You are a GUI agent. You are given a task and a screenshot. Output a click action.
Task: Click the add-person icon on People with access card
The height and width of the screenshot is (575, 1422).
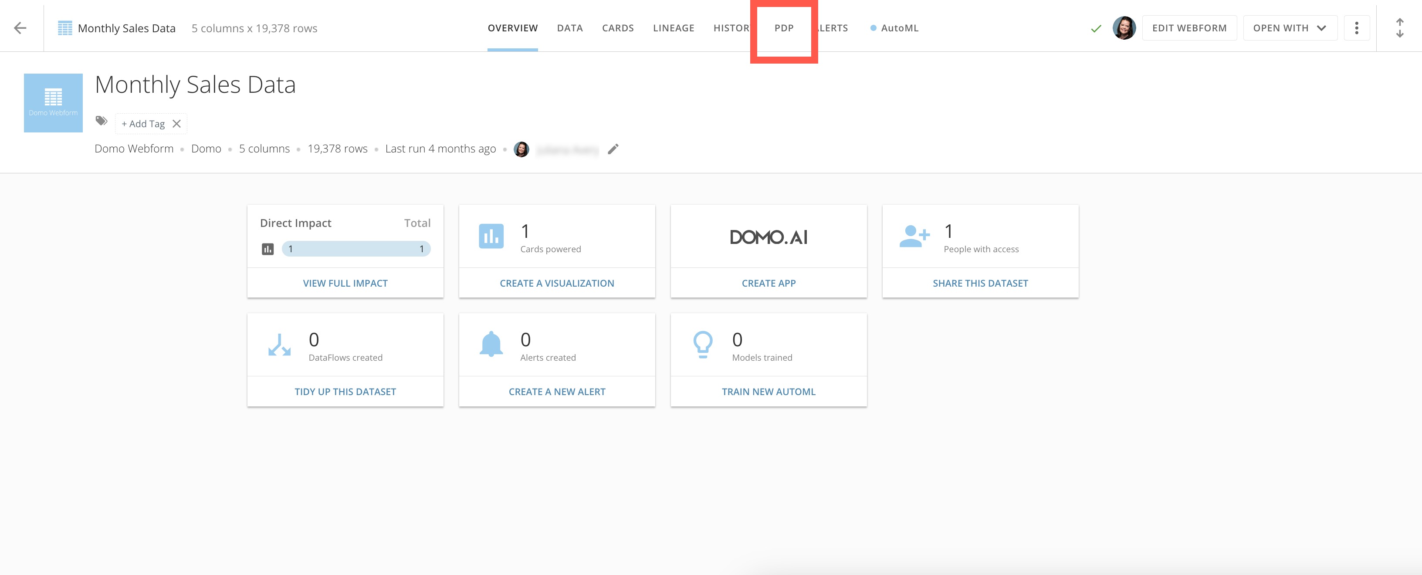[x=916, y=236]
